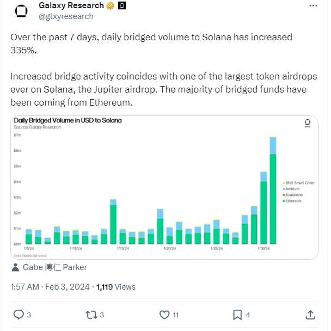
Task: Open the Galaxy Research display name
Action: coord(71,5)
